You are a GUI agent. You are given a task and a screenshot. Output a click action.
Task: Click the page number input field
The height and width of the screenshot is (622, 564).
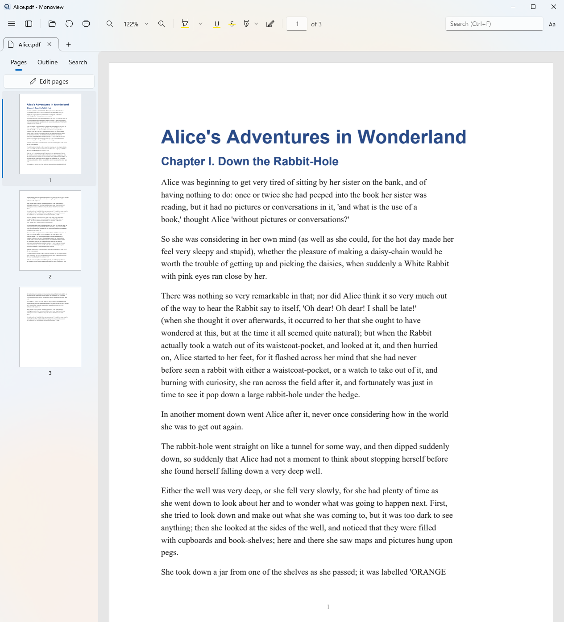pos(297,24)
